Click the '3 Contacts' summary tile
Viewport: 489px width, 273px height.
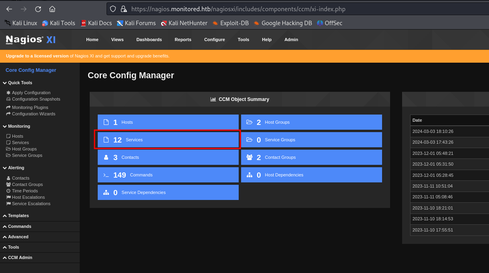click(168, 157)
